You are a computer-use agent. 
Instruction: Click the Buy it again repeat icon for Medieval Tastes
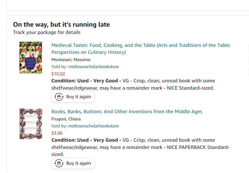(59, 97)
